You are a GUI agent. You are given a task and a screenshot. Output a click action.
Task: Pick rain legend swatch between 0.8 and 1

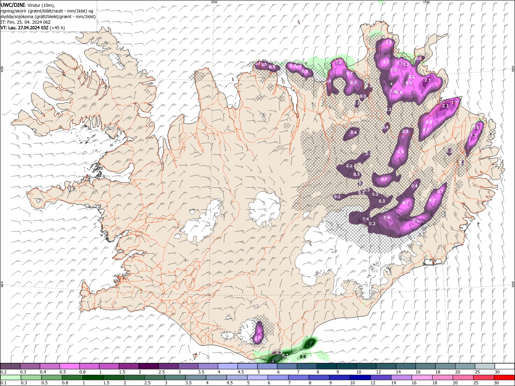click(72, 378)
